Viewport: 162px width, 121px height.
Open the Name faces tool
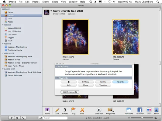click(x=47, y=111)
